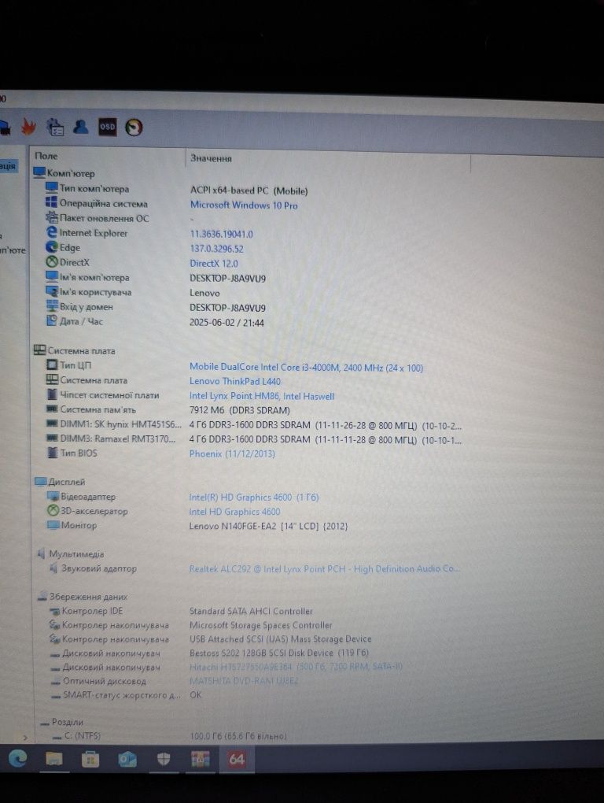Image resolution: width=604 pixels, height=803 pixels.
Task: Click the Windows logo beside Операційна система
Action: point(51,202)
